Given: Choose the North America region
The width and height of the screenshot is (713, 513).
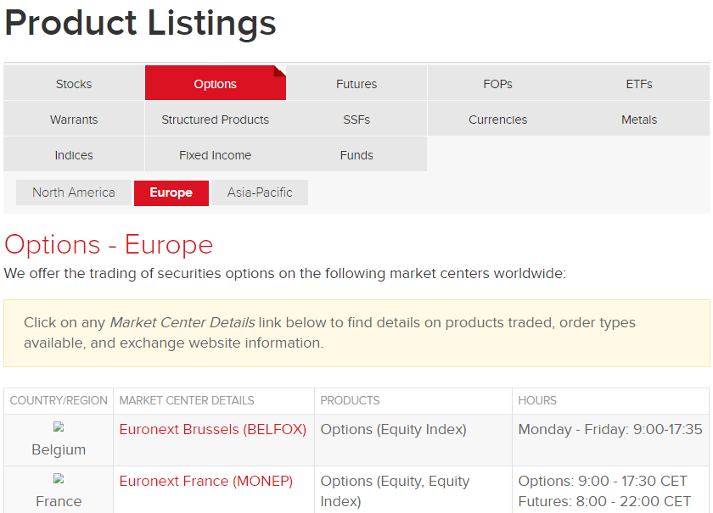Looking at the screenshot, I should [x=74, y=192].
